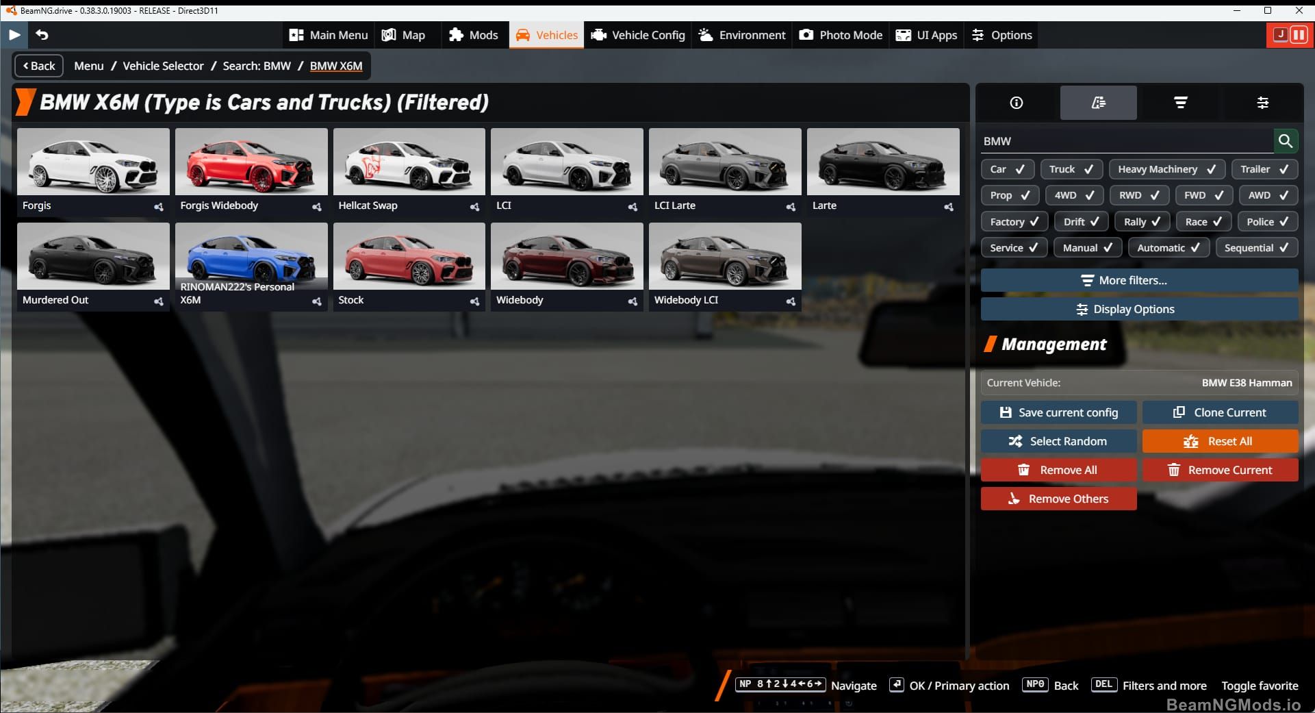Switch to the Mods tab
This screenshot has height=713, width=1315.
[474, 35]
